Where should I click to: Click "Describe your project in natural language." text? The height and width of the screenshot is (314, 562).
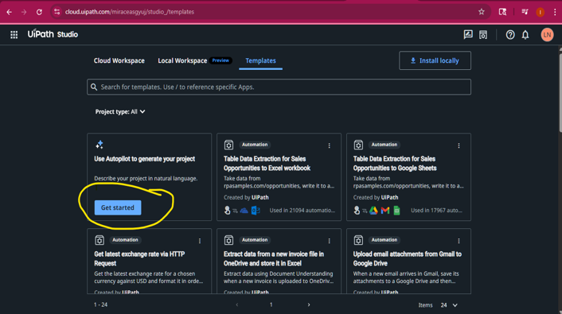coord(146,178)
